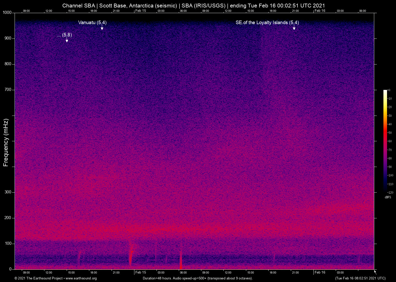Click the Vanuatu (5.4) text label
The image size is (396, 282).
coord(92,23)
